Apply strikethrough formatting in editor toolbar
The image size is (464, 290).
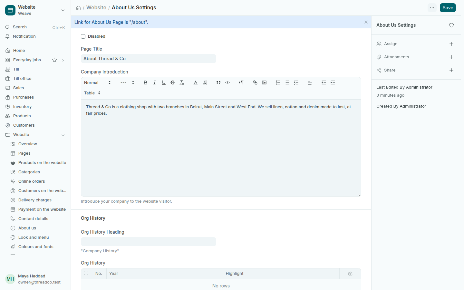point(173,83)
